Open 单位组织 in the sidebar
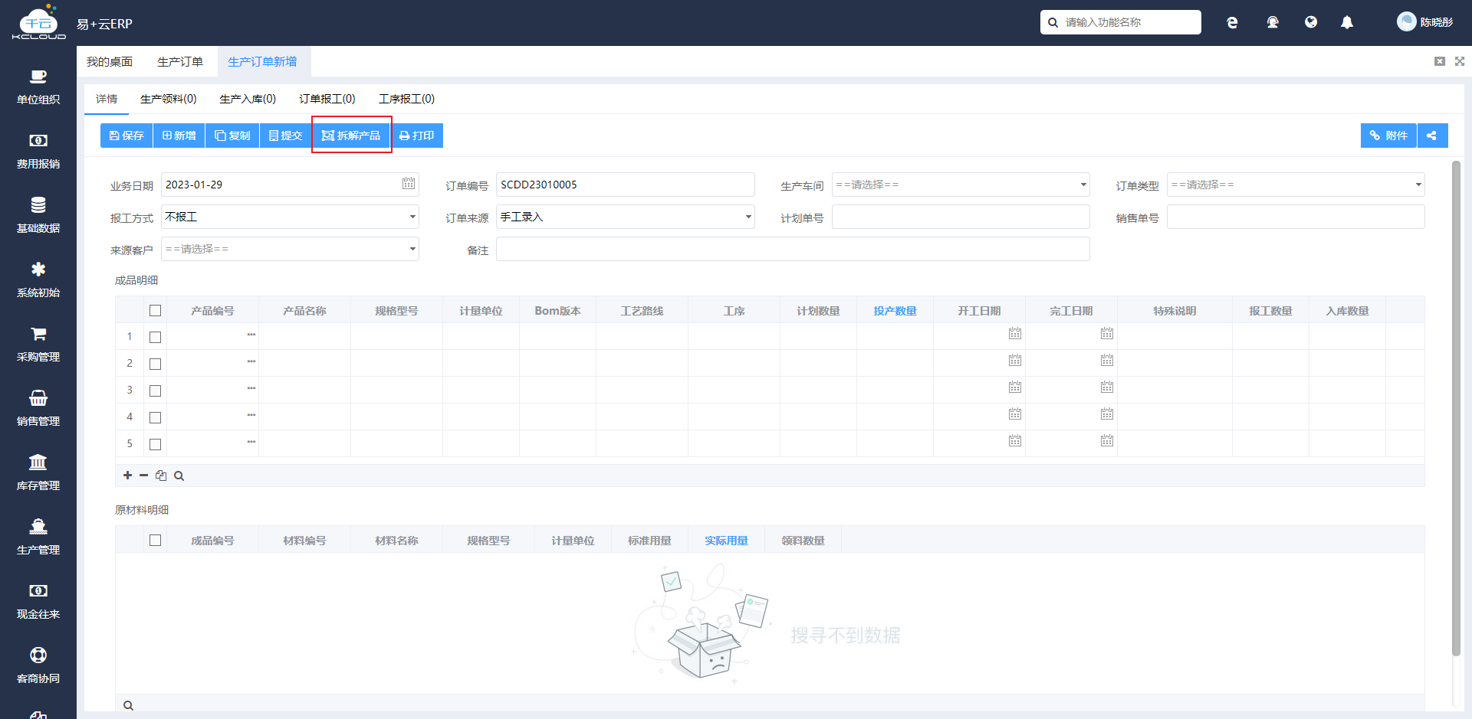1472x719 pixels. point(38,87)
